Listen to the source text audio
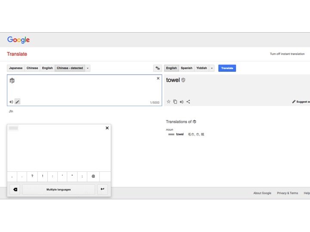Screen dimensions: 310x232 (11, 102)
